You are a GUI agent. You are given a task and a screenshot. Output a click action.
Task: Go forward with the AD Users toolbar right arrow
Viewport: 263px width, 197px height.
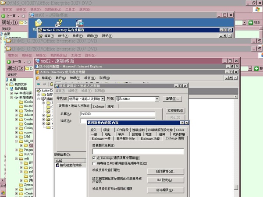coord(44,84)
